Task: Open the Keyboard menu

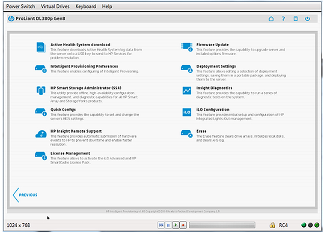Action: coord(86,6)
